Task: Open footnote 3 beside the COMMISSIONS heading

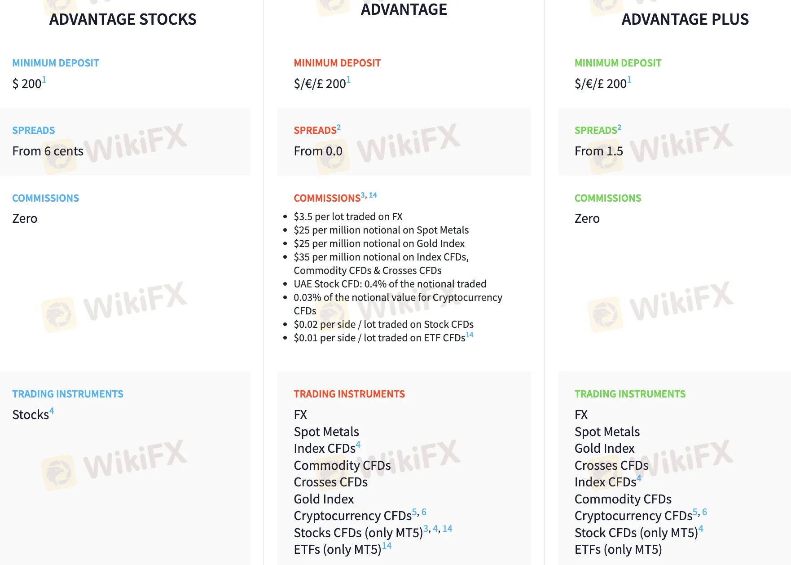Action: tap(363, 195)
